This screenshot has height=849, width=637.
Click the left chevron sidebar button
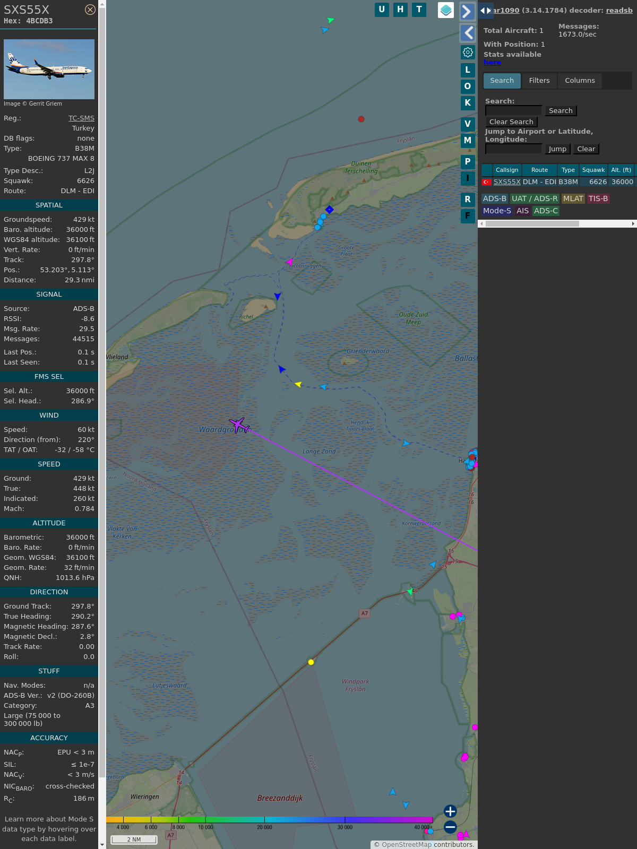tap(467, 33)
